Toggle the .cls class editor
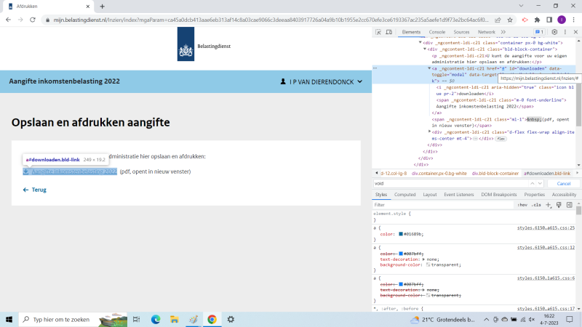Screen dimensions: 582x327 coord(536,205)
